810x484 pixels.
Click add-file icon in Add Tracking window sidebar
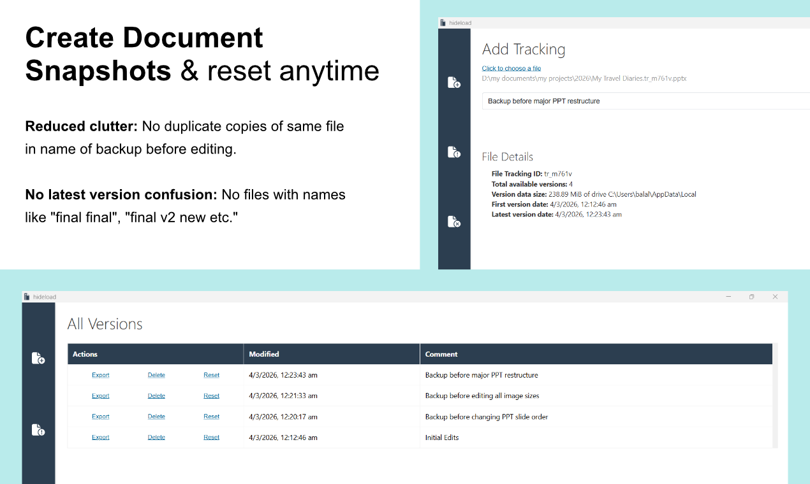[454, 82]
